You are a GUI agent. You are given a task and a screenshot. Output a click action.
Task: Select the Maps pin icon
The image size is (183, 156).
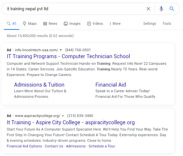tap(24, 23)
